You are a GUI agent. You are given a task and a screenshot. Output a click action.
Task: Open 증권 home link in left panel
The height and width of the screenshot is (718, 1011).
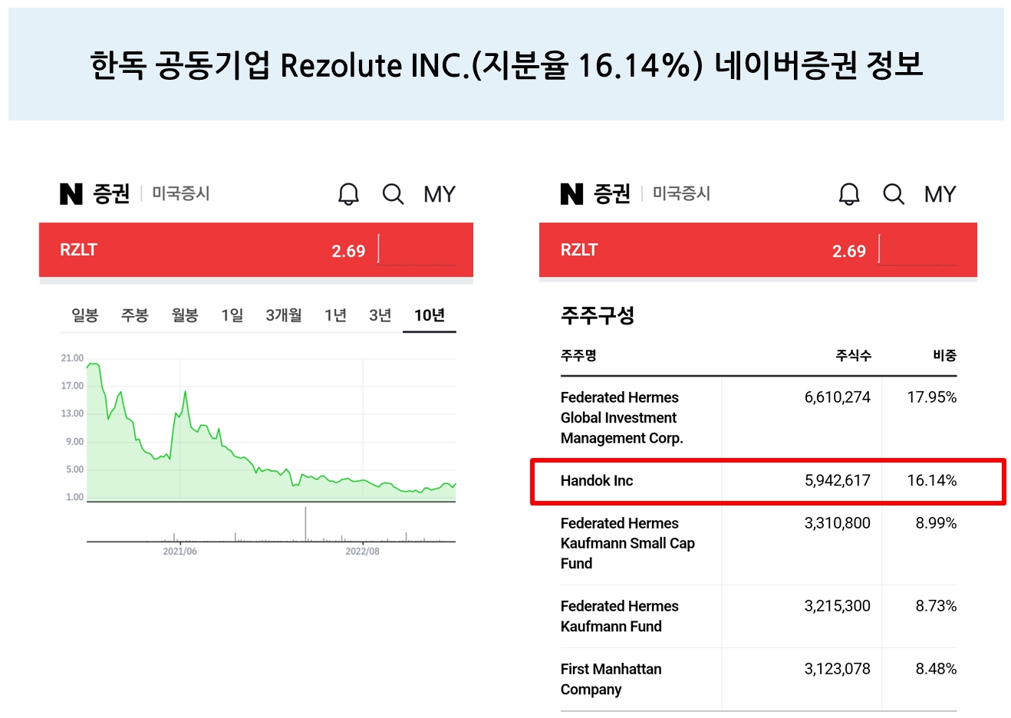pyautogui.click(x=112, y=193)
